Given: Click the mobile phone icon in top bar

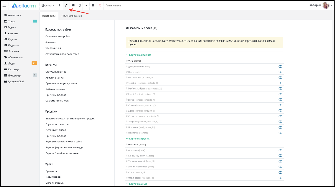Looking at the screenshot, I should tap(80, 5).
